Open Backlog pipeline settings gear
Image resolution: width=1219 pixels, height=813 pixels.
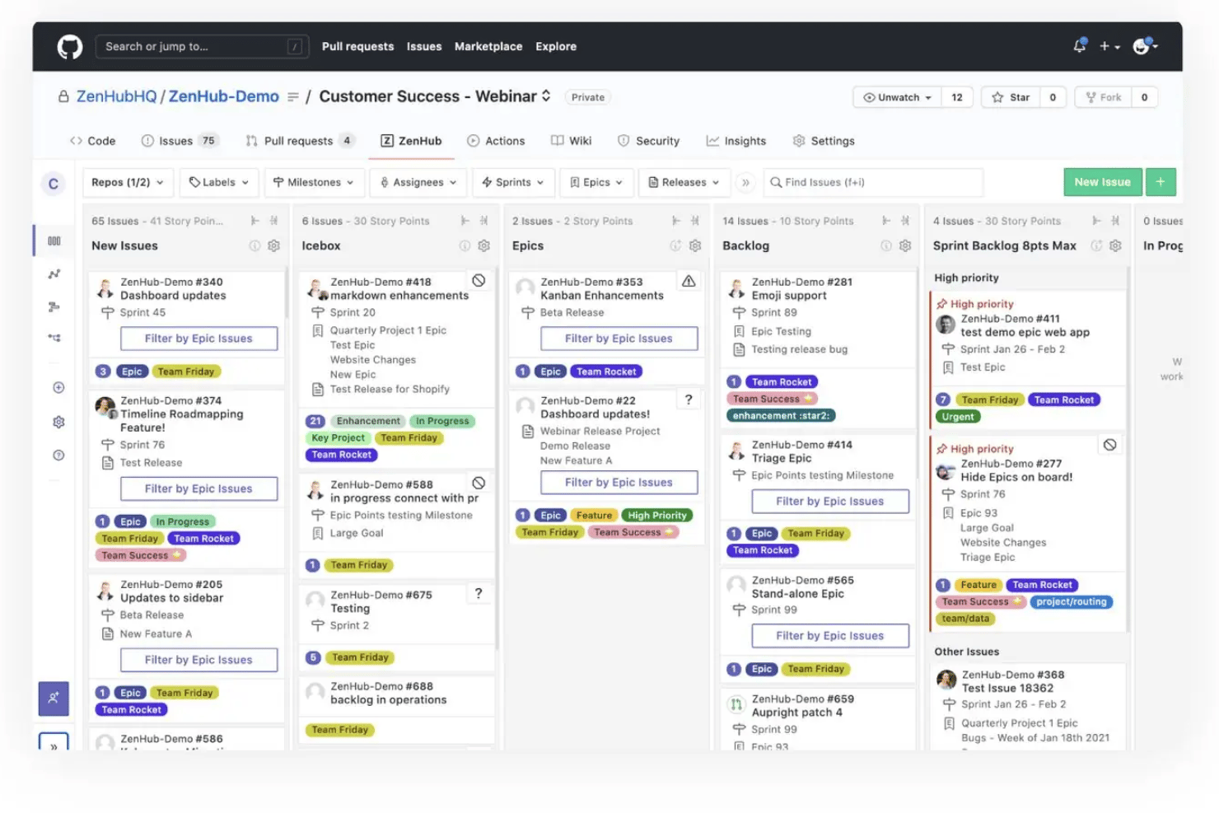(905, 245)
